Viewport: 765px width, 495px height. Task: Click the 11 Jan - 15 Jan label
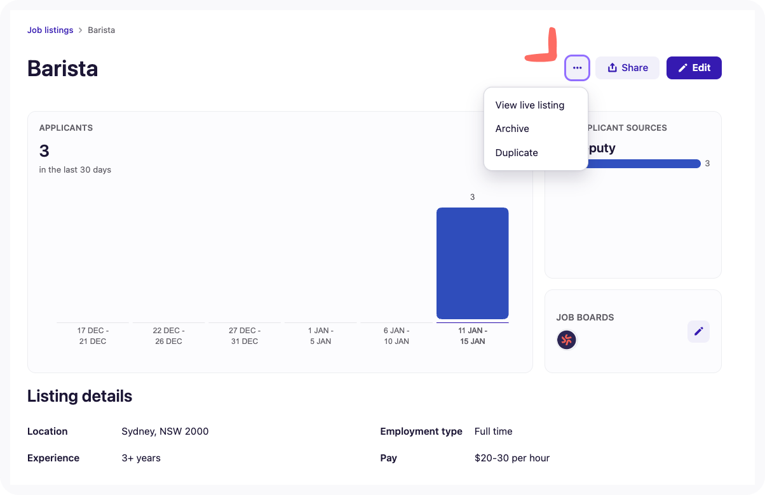coord(472,336)
